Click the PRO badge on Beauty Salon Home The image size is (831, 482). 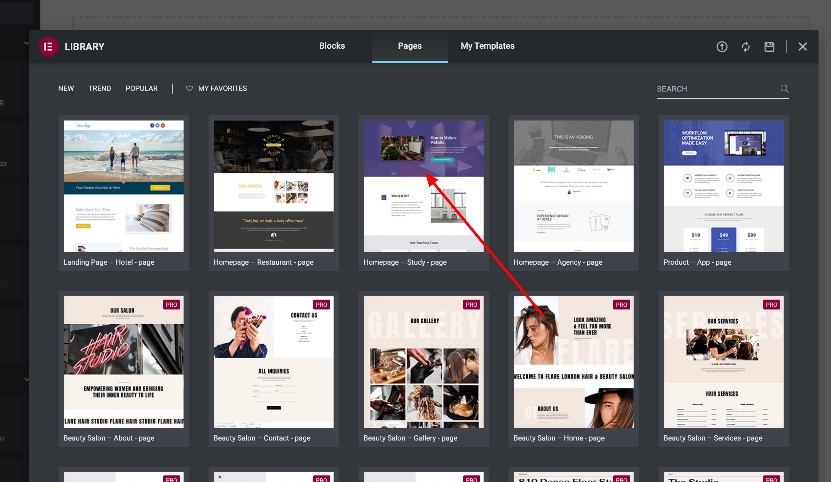point(621,305)
